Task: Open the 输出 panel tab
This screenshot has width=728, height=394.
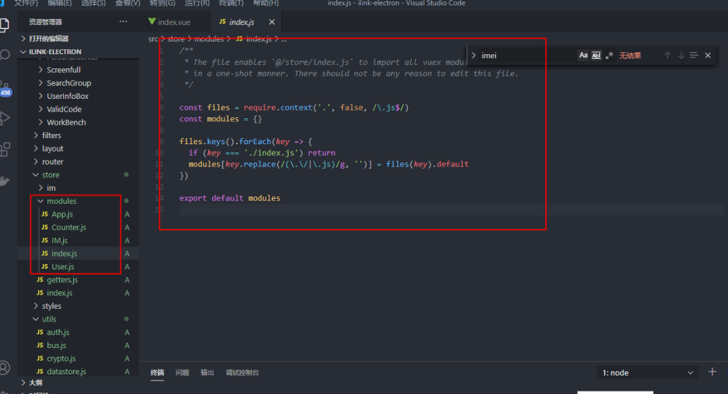Action: pyautogui.click(x=207, y=372)
